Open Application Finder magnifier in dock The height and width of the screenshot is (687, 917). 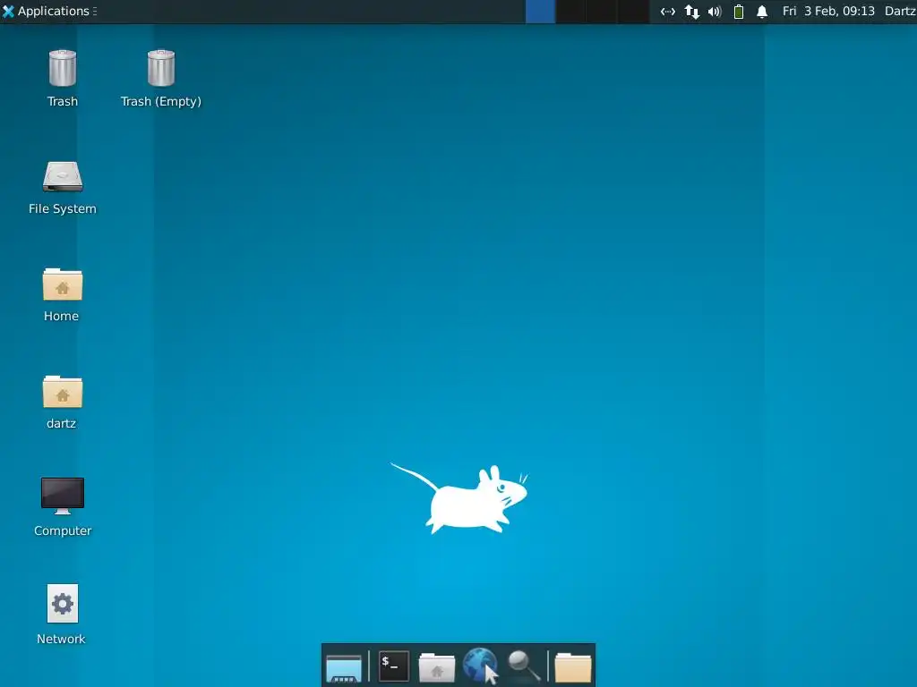(x=523, y=666)
